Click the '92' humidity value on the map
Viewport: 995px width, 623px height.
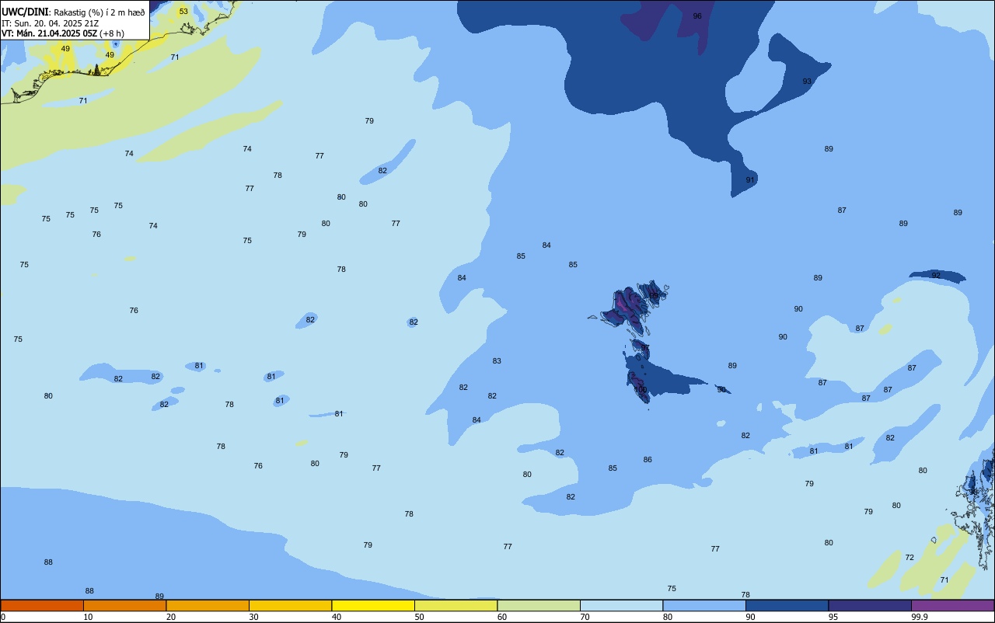pyautogui.click(x=936, y=276)
